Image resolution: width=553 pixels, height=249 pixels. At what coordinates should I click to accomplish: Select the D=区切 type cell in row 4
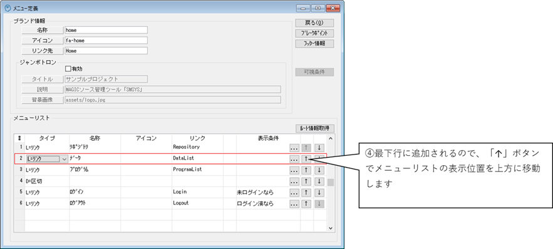pos(47,181)
